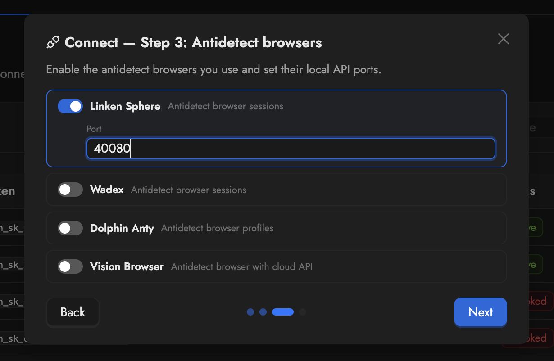
Task: Turn on the Dolphin Anty toggle
Action: coord(70,228)
